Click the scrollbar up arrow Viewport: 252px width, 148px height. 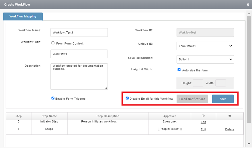coord(249,14)
